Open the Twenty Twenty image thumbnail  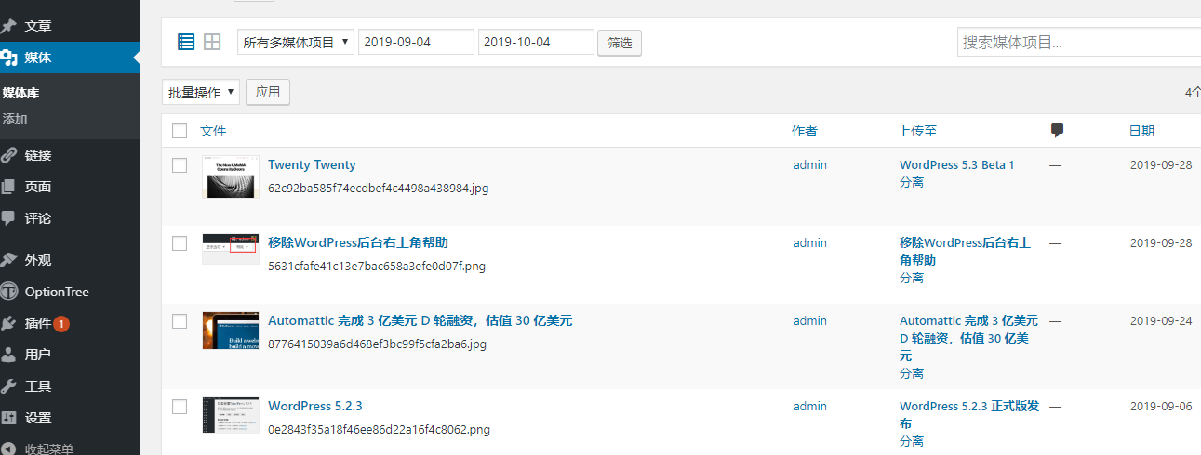230,176
